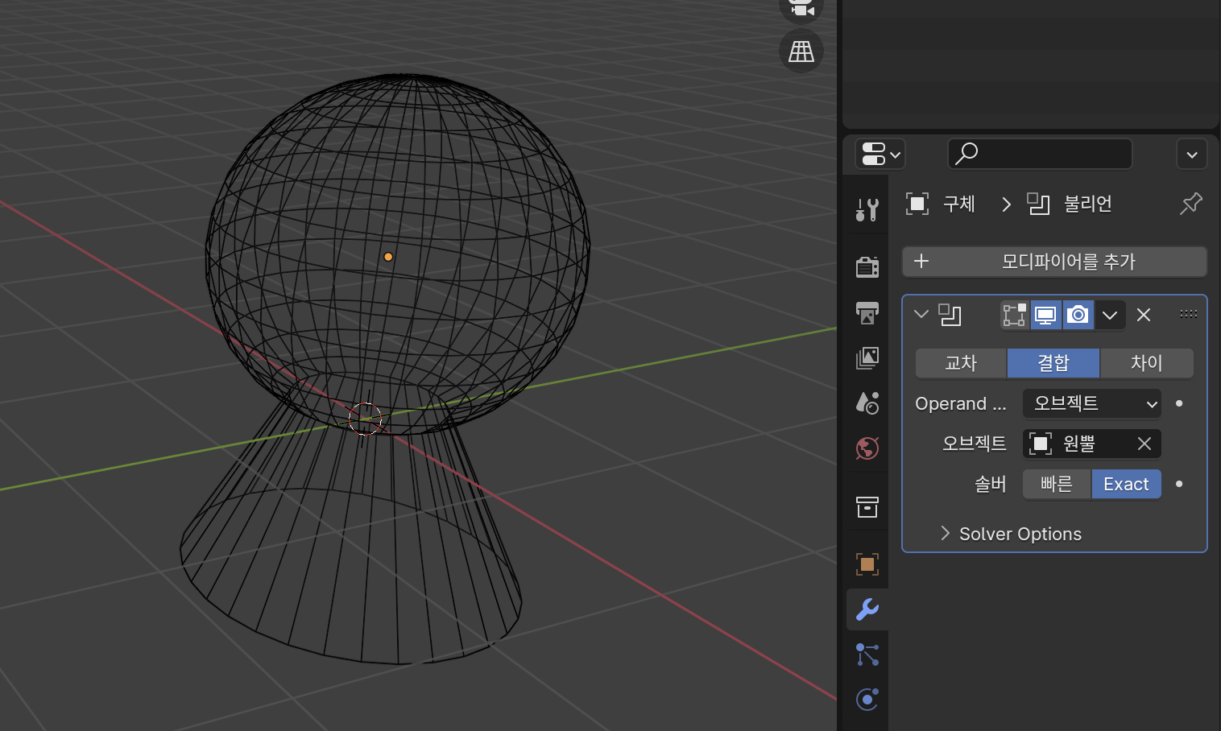
Task: Open the Collection properties tab
Action: click(867, 506)
